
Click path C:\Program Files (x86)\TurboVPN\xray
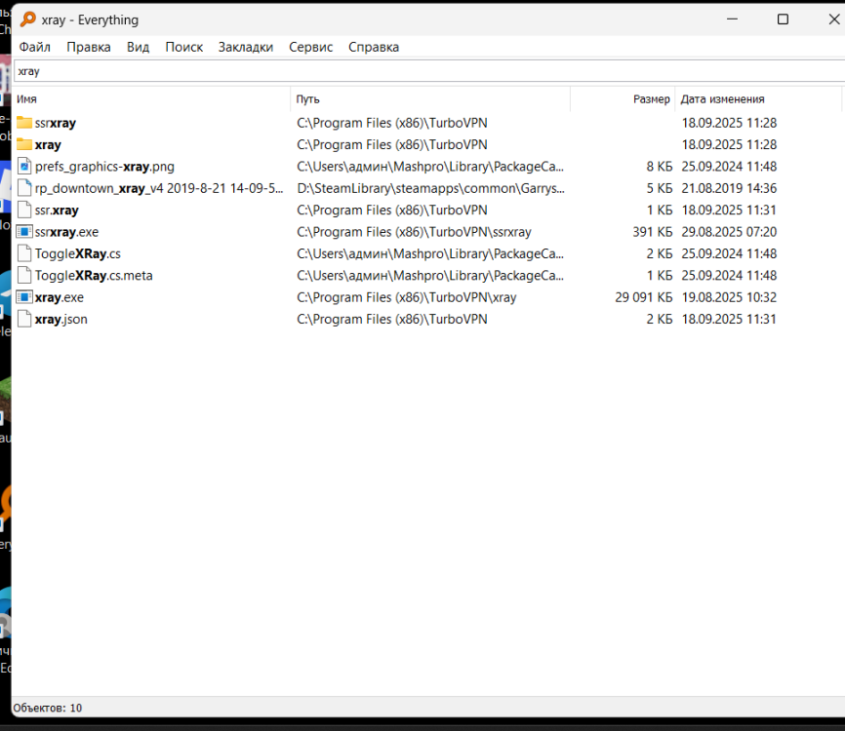click(x=406, y=297)
